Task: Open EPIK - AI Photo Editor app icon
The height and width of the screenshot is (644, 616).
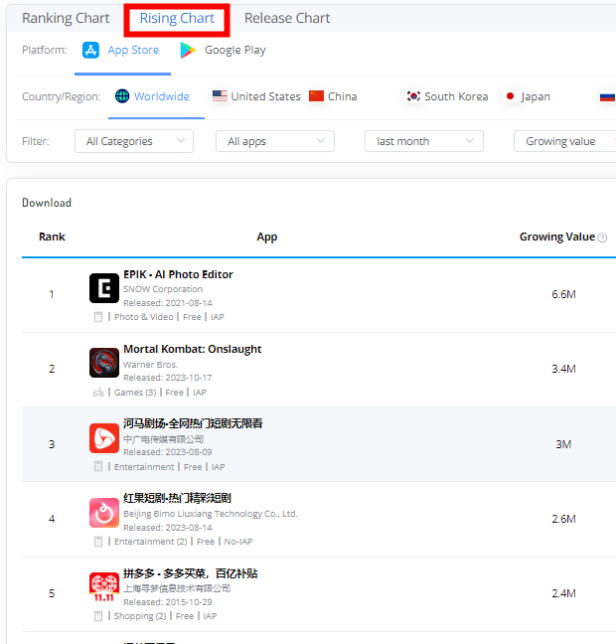Action: (x=104, y=288)
